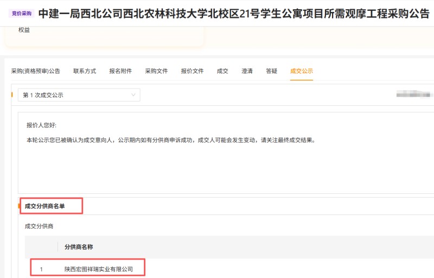The image size is (434, 278).
Task: Open the 采购(资格预审)公告 tab
Action: point(36,71)
